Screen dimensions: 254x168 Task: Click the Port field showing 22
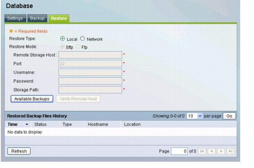90,64
